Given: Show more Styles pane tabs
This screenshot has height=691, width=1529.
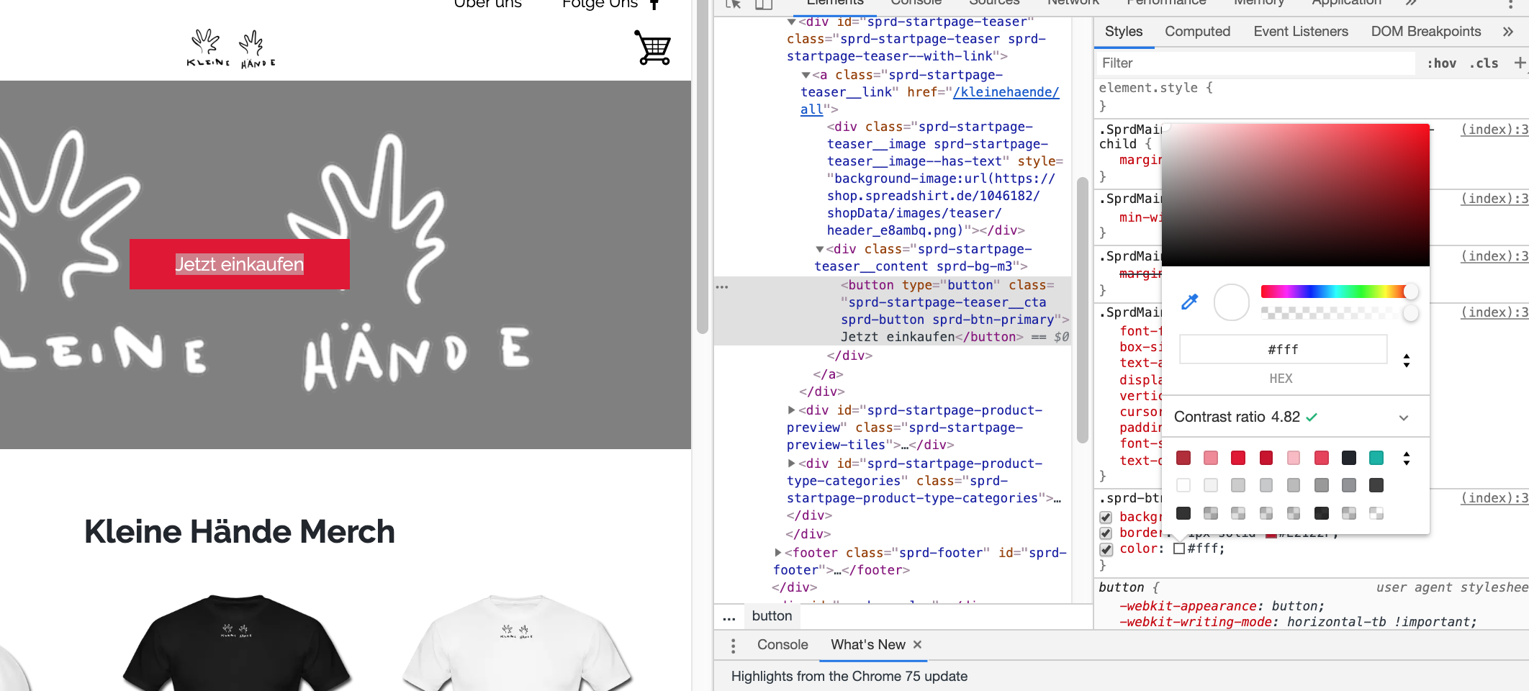Looking at the screenshot, I should 1507,32.
